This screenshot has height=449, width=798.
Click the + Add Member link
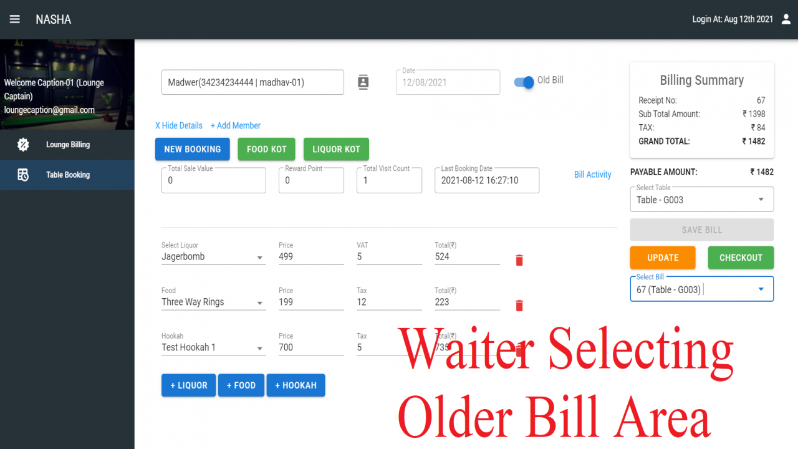pyautogui.click(x=236, y=125)
